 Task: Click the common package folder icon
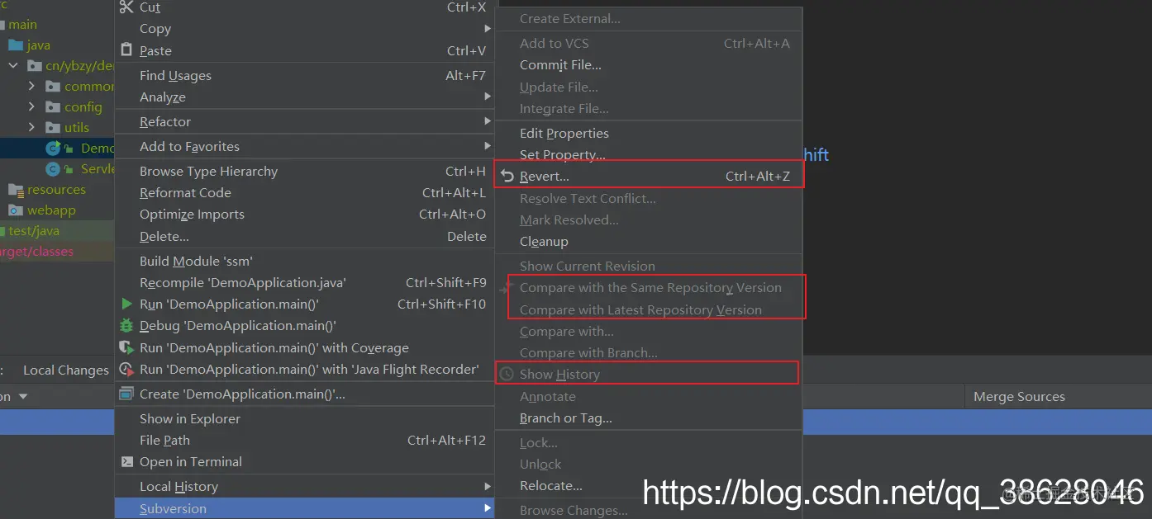point(53,87)
